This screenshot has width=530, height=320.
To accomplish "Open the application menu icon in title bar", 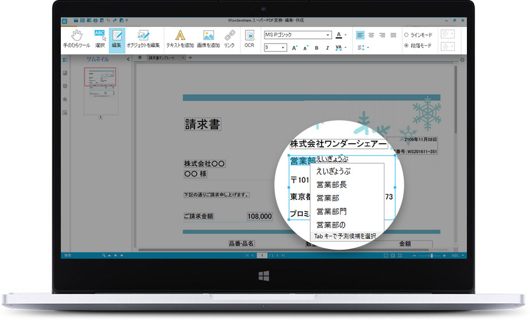I will pos(64,21).
